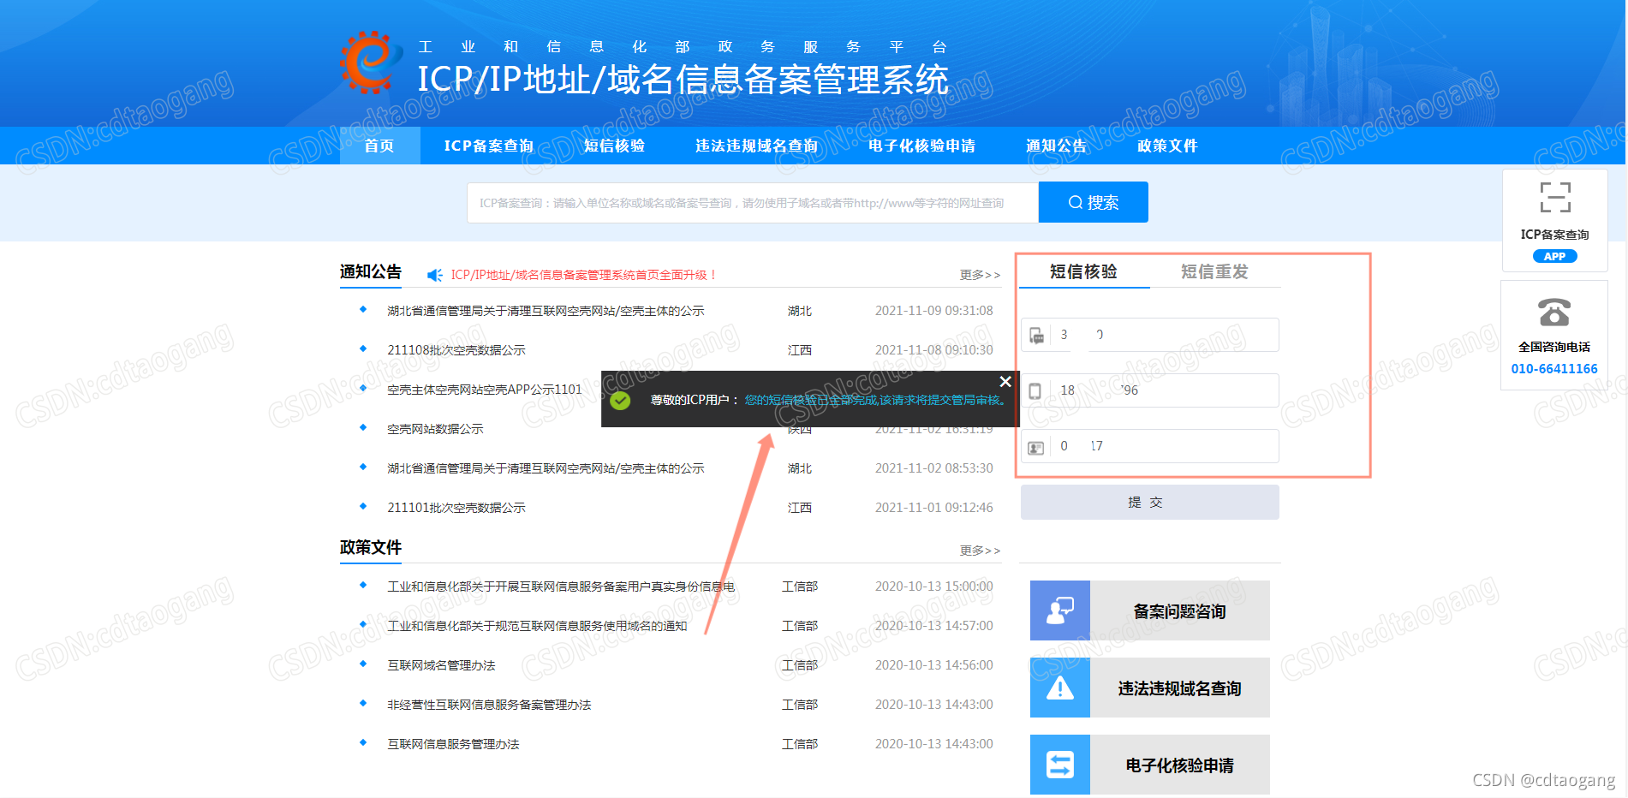Open the red system upgrade announcement link
Screen dimensions: 1628x798
(x=583, y=275)
